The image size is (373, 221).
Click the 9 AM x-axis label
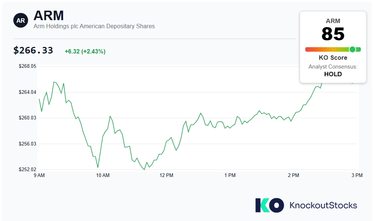(39, 176)
